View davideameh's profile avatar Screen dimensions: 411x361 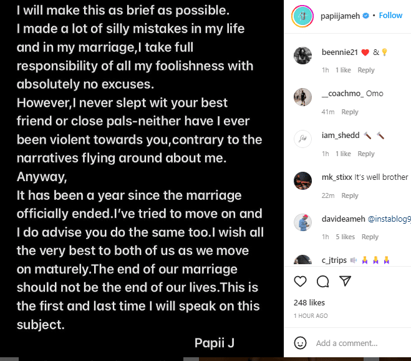coord(302,222)
